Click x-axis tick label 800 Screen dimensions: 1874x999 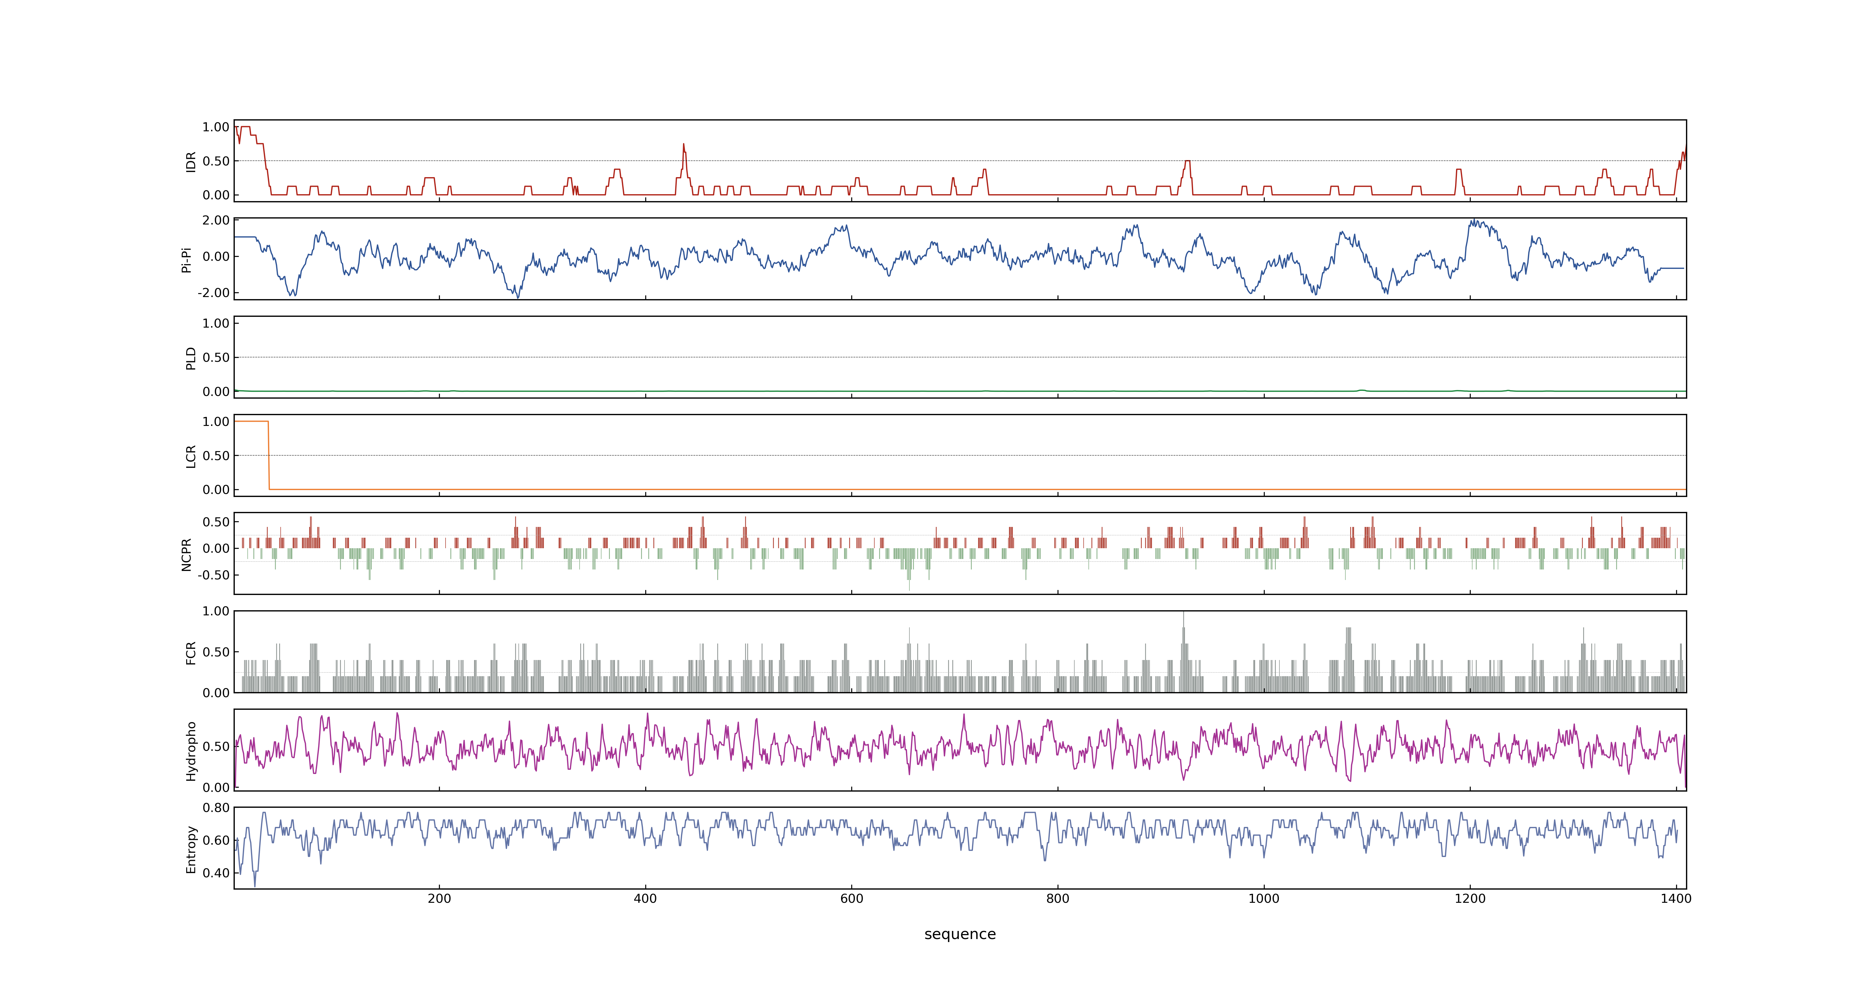point(1058,899)
